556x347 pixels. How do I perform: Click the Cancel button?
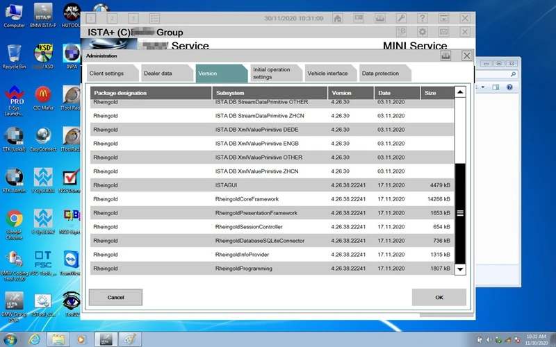click(x=115, y=297)
